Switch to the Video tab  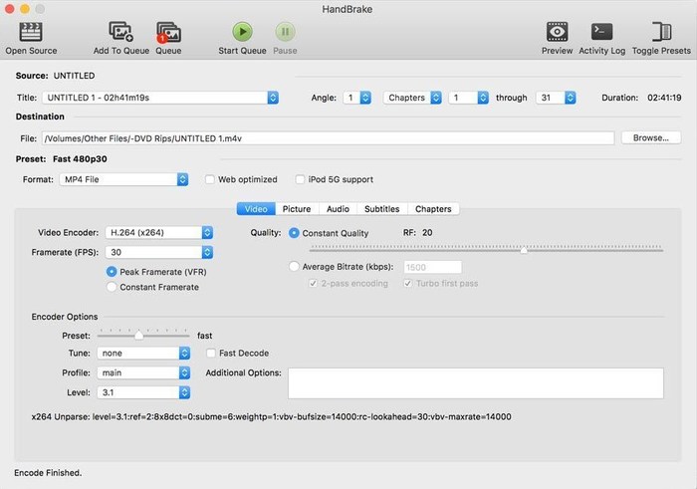click(256, 209)
